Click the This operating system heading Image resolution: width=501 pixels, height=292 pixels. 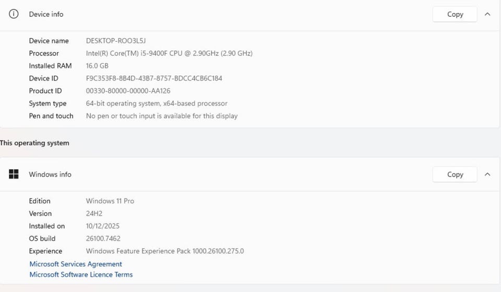tap(34, 143)
